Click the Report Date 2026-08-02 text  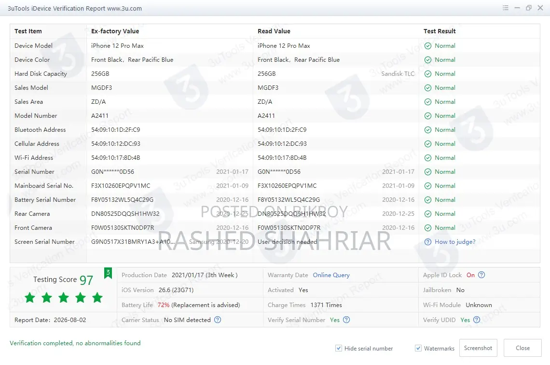pyautogui.click(x=50, y=320)
